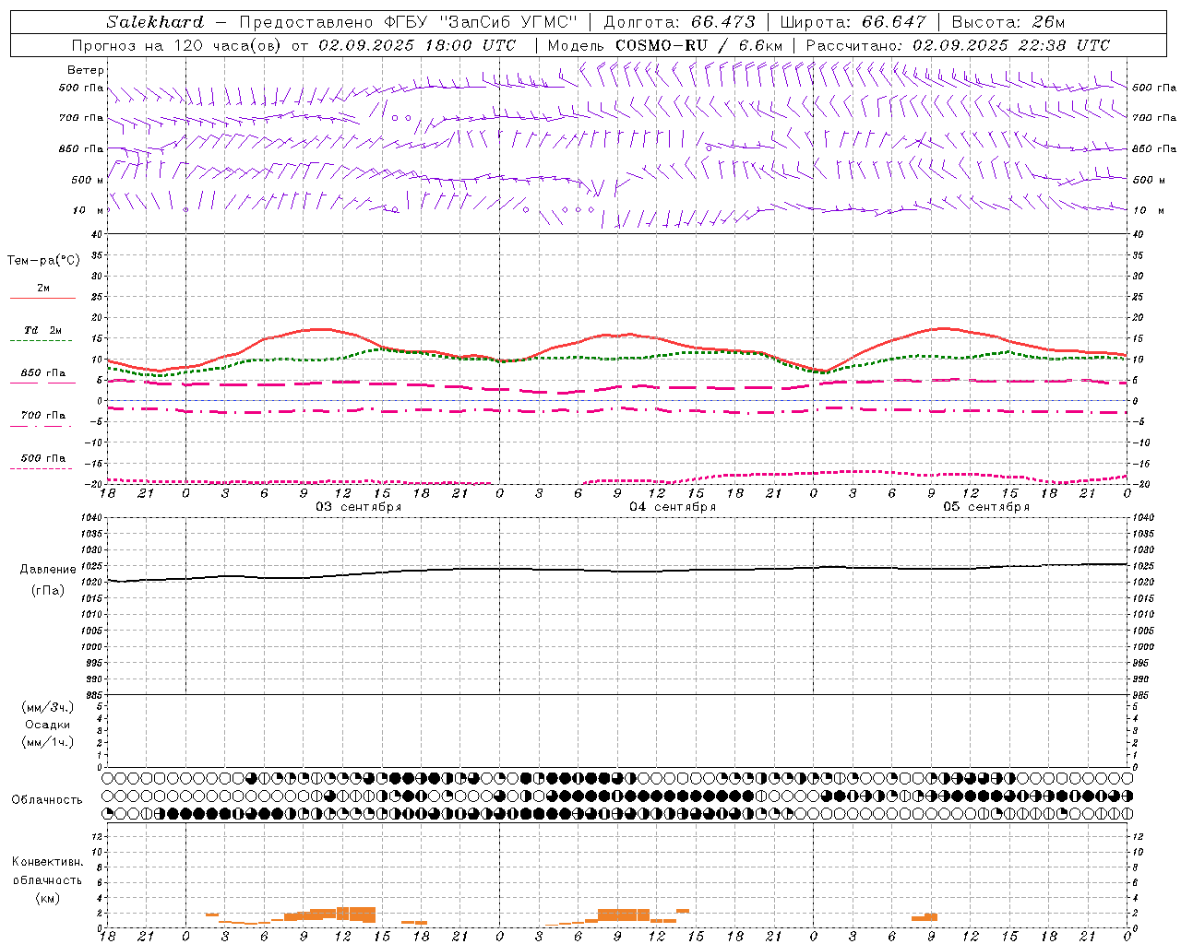Click the Облачность row label
Screen dimensions: 1181x944
(47, 800)
